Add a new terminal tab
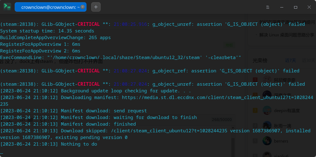316x157 pixels. [x=96, y=7]
